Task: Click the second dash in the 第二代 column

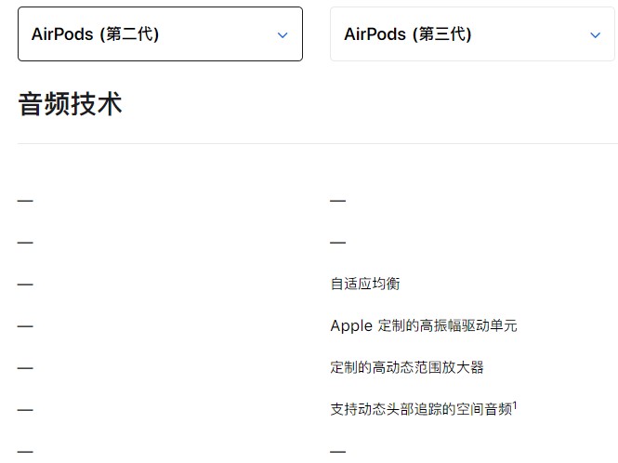Action: (25, 243)
